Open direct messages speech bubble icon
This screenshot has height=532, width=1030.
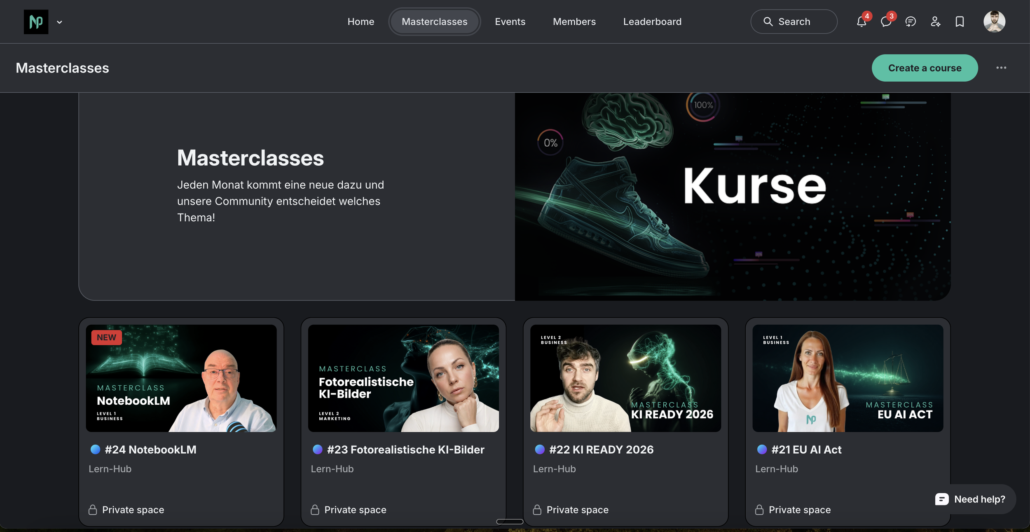(886, 22)
